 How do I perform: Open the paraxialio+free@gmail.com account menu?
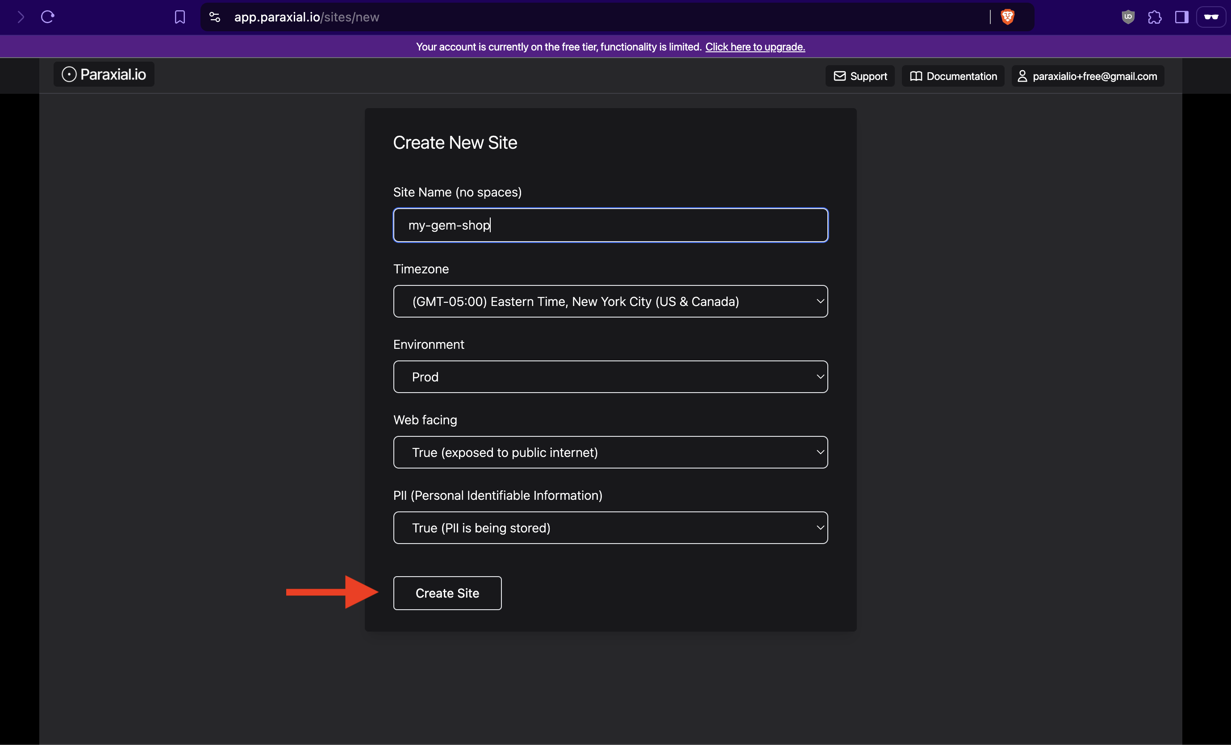tap(1088, 76)
